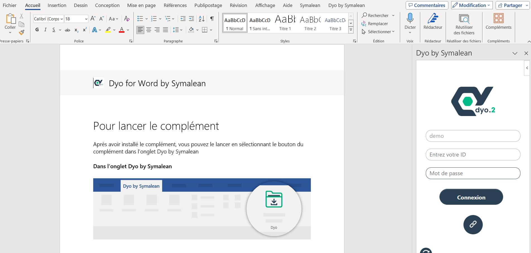The height and width of the screenshot is (253, 531).
Task: Insert a multilevel list
Action: [167, 19]
